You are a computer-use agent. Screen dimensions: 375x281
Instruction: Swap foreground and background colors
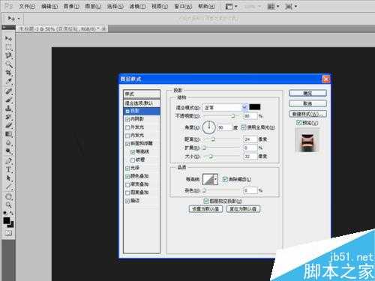tap(11, 213)
